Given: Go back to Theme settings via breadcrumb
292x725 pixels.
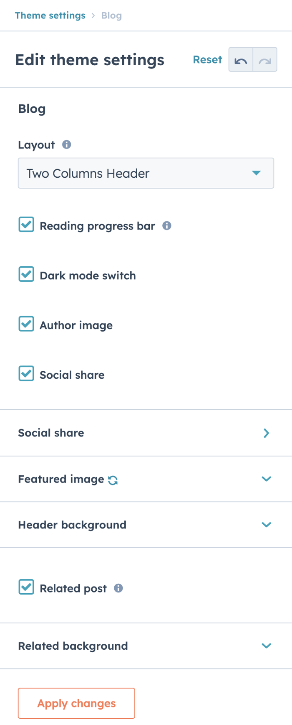Looking at the screenshot, I should [x=50, y=15].
